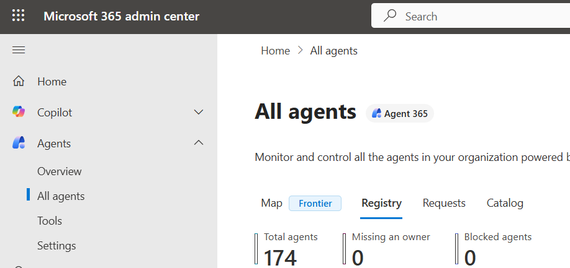Click the All agents breadcrumb
The width and height of the screenshot is (570, 268).
pyautogui.click(x=333, y=51)
